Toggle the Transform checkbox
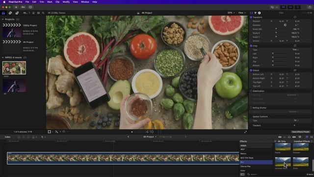This screenshot has height=177, width=314. [251, 17]
